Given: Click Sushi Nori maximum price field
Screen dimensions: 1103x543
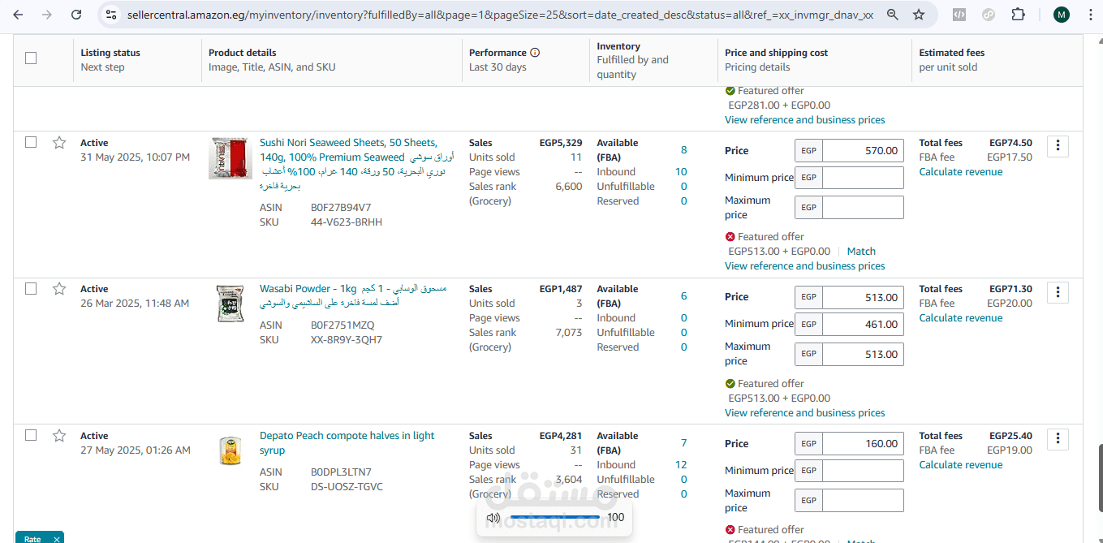Looking at the screenshot, I should tap(863, 207).
